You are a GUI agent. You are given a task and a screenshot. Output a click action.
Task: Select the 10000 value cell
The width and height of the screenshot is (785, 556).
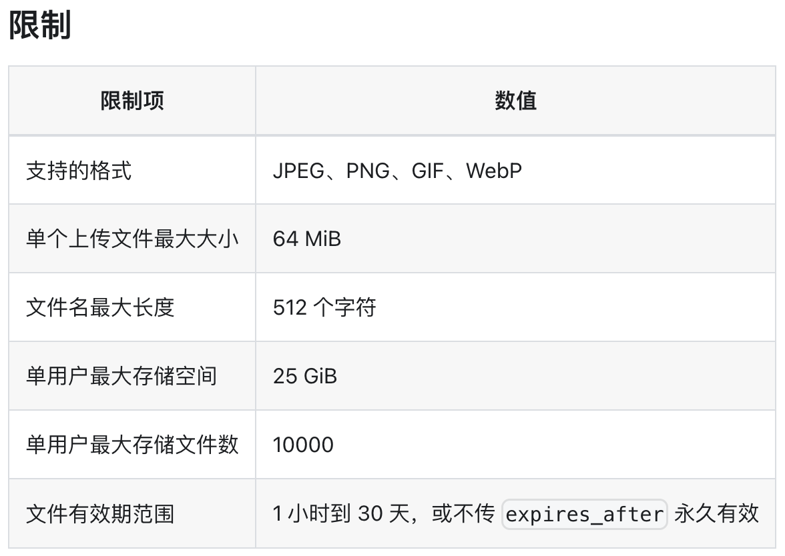click(515, 445)
